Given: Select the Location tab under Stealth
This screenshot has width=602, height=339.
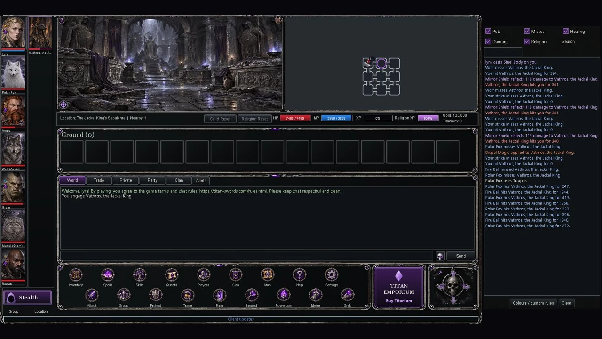Looking at the screenshot, I should coord(41,311).
